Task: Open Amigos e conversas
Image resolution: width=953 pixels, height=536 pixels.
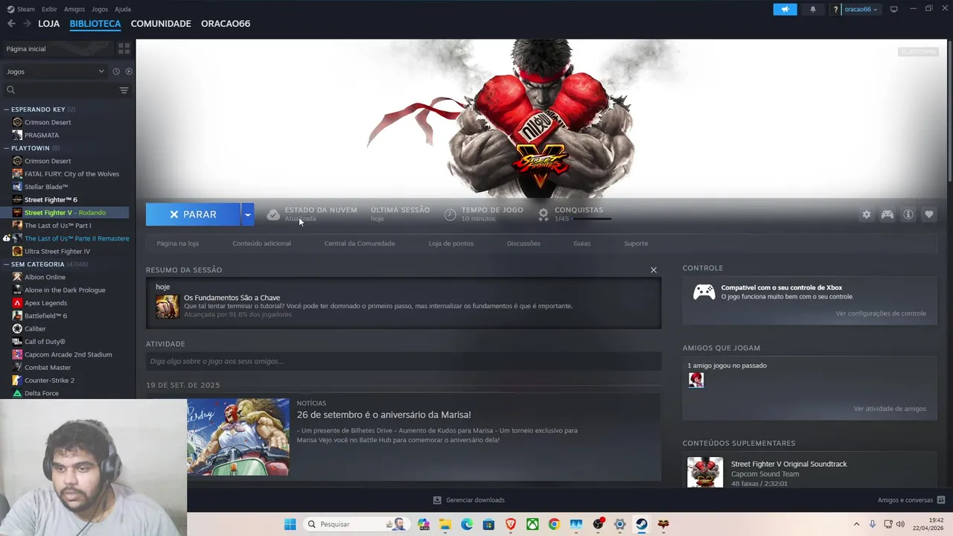Action: click(911, 500)
